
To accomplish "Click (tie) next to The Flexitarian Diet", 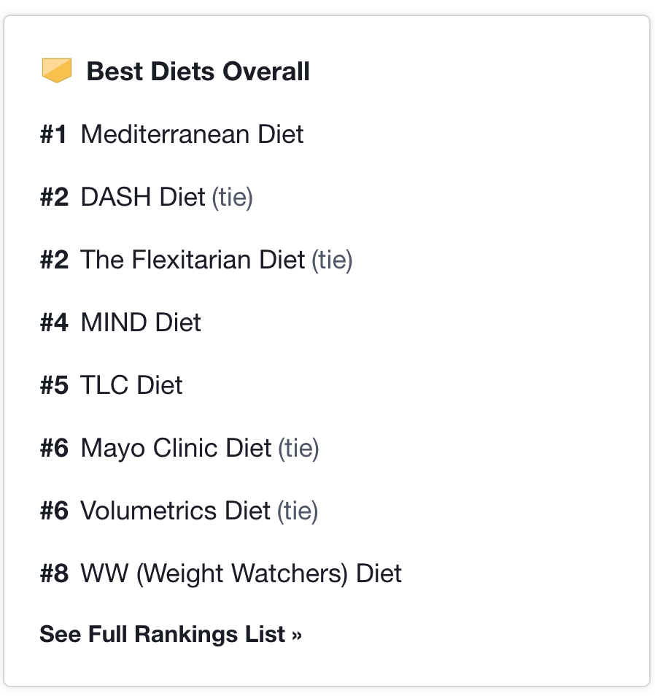I will [x=332, y=260].
